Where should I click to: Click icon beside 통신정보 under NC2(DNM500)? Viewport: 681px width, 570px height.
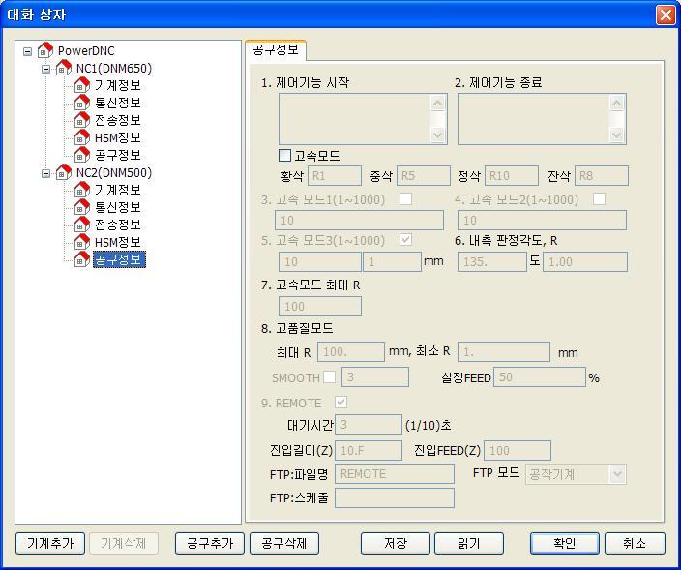click(82, 207)
